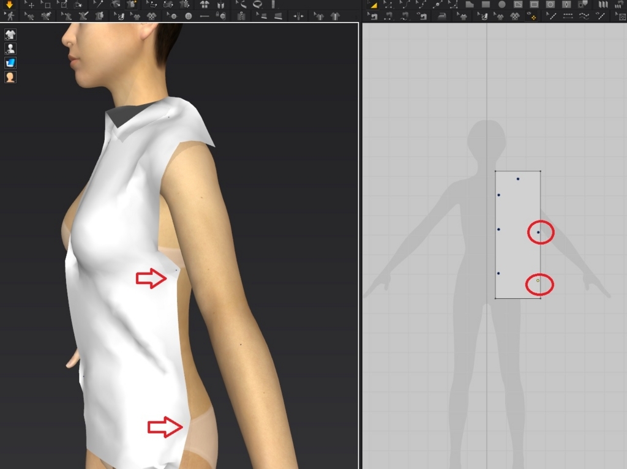Select the circular tape measure ring icon
627x469 pixels.
(257, 4)
